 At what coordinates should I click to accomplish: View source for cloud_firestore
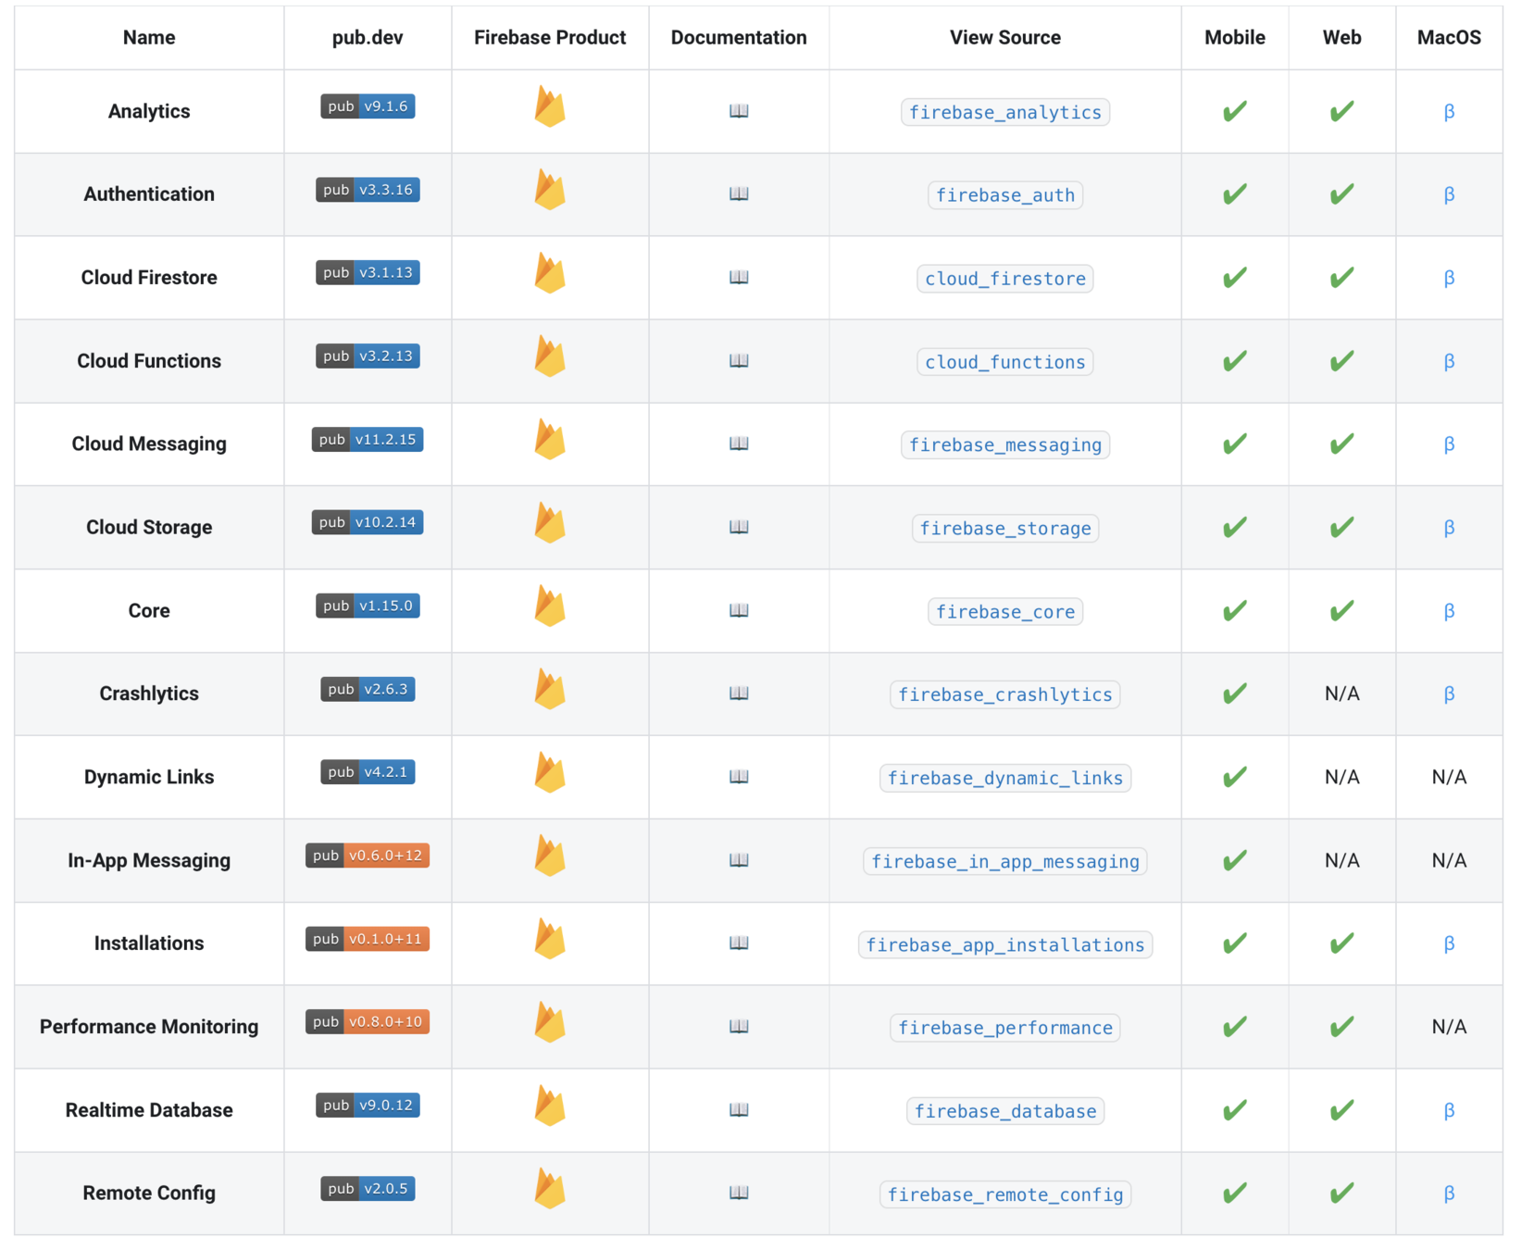1005,279
